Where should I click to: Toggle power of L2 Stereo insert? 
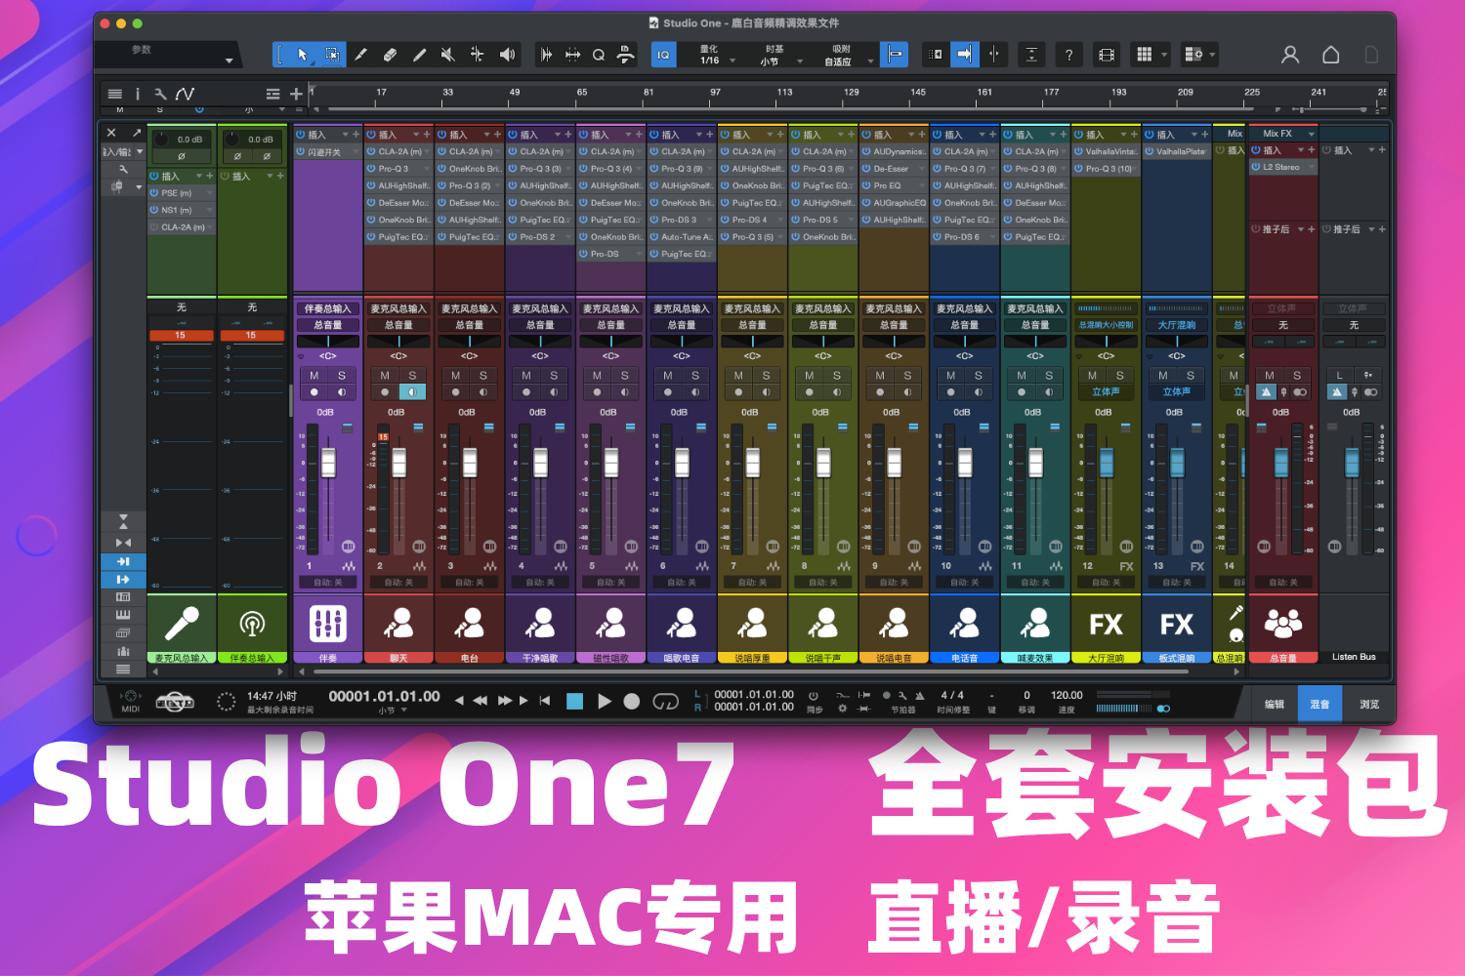[1256, 167]
